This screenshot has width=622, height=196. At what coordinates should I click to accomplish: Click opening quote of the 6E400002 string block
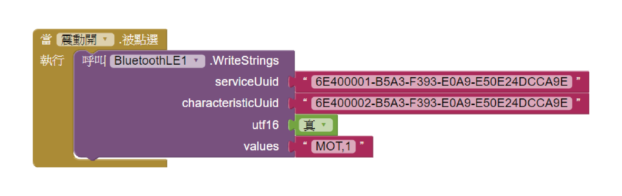305,101
